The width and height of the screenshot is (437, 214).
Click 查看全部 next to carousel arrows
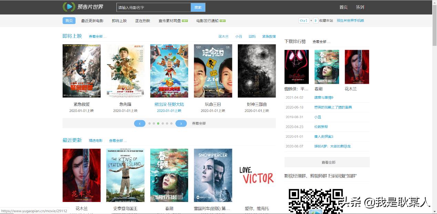(x=199, y=123)
